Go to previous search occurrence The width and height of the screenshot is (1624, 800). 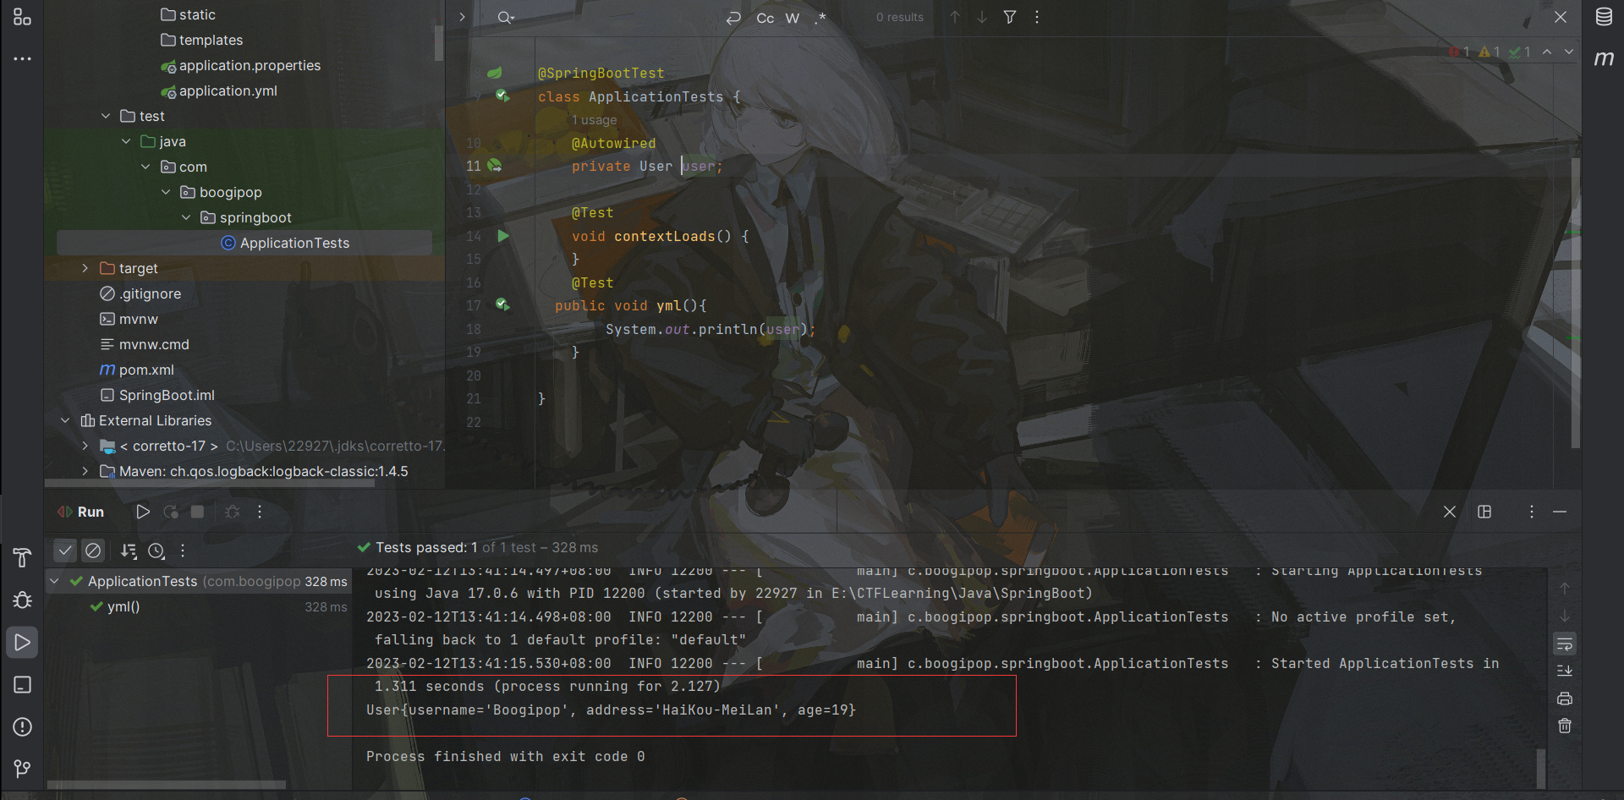click(x=955, y=17)
